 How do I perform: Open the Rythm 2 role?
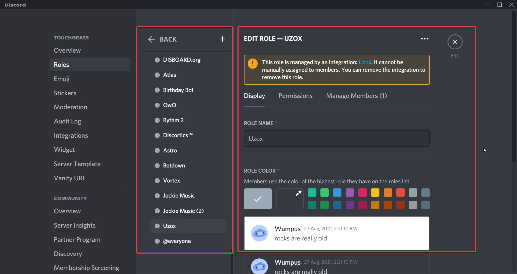(188, 120)
